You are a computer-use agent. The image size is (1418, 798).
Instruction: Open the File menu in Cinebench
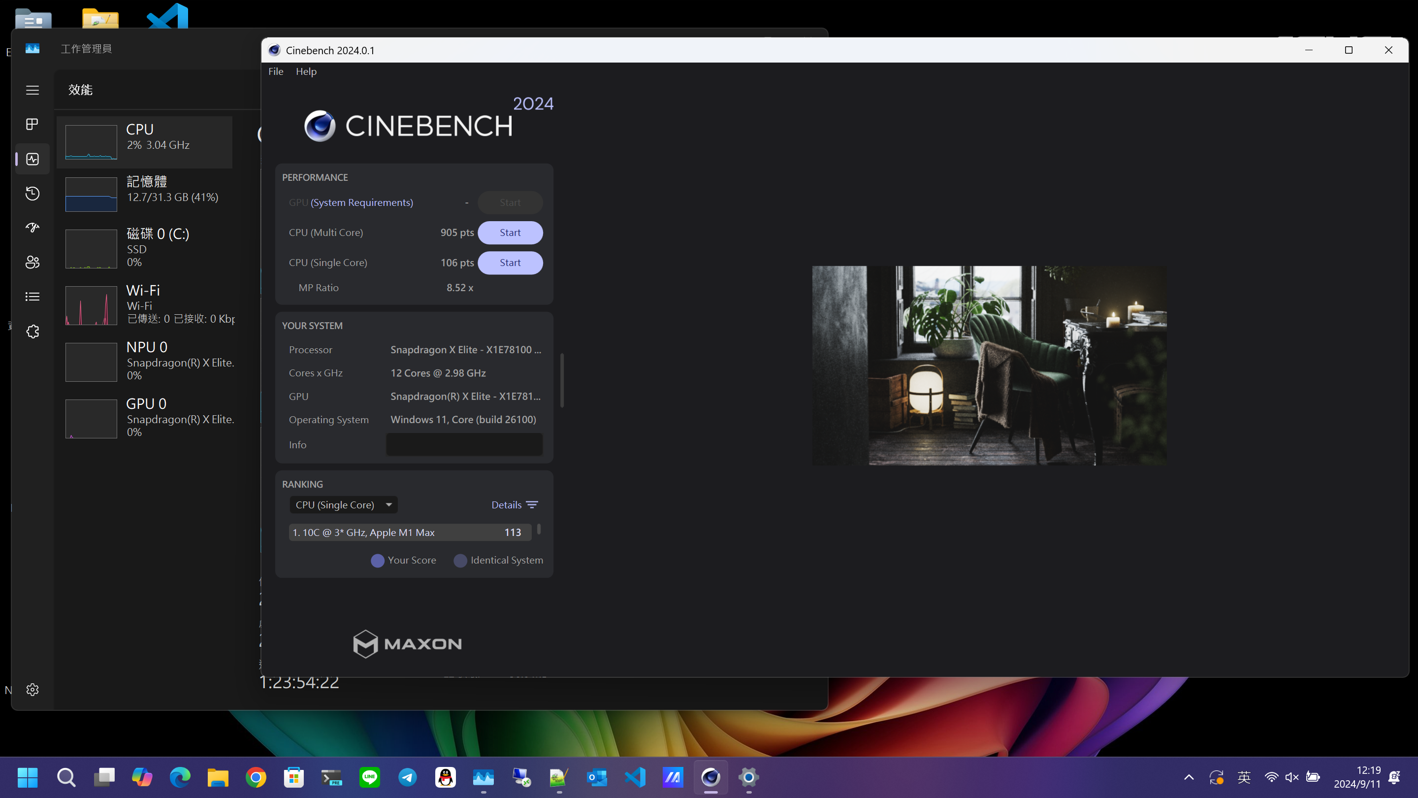[276, 71]
